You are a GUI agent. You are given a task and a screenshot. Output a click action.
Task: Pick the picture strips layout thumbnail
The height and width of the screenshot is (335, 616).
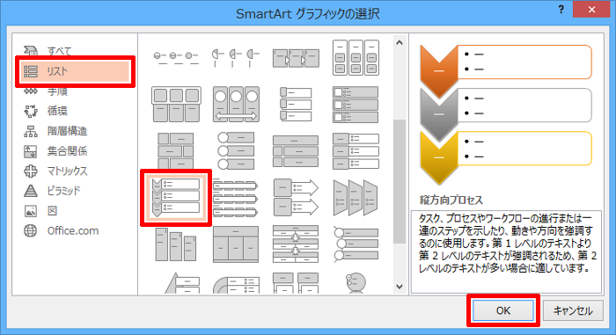(x=296, y=104)
